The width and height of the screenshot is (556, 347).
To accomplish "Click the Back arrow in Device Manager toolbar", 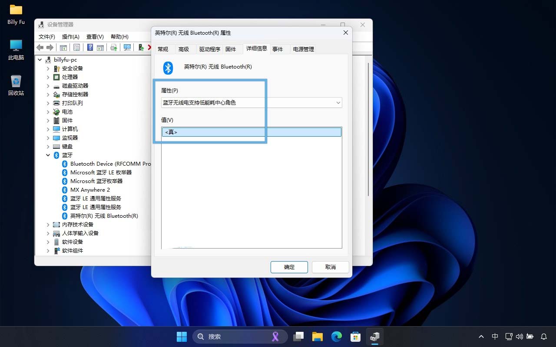I will (x=40, y=47).
